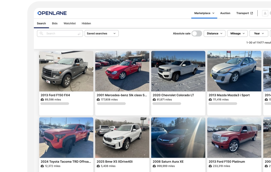Click odometer icon next to 177,808 miles
Image resolution: width=271 pixels, height=172 pixels.
point(98,100)
